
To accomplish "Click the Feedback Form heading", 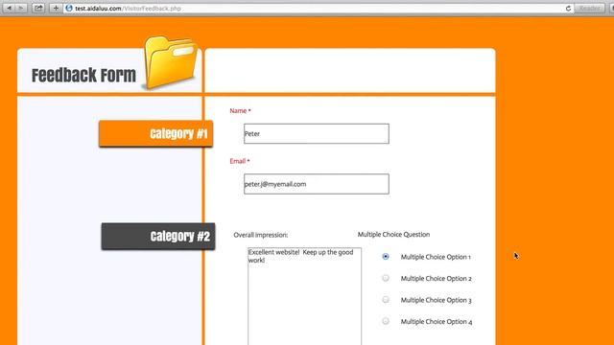I will click(83, 75).
